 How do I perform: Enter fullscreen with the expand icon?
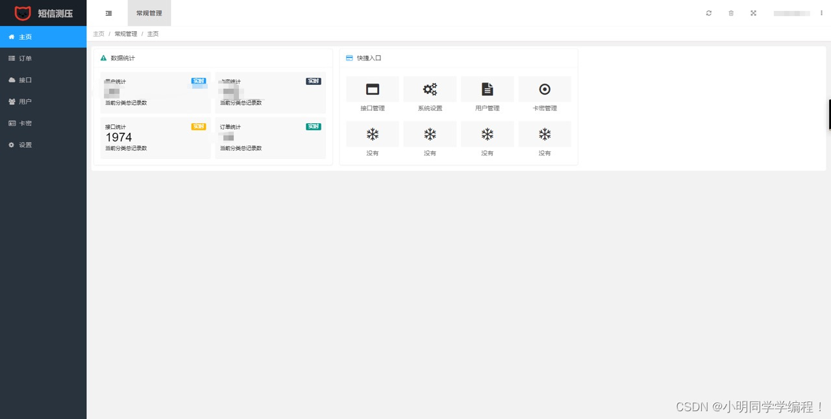[x=753, y=13]
